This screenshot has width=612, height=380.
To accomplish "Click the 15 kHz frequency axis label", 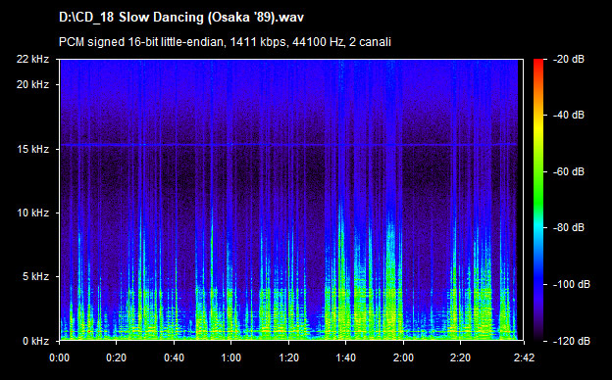I will point(32,149).
